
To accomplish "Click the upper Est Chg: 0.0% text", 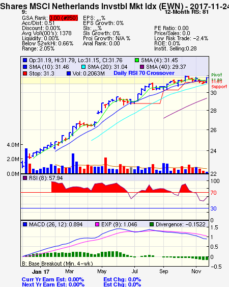I will (122, 280).
